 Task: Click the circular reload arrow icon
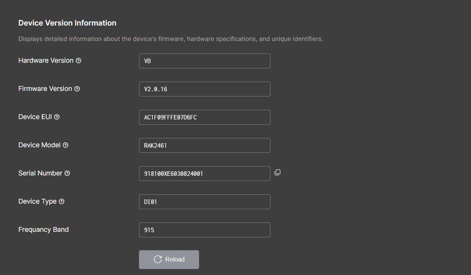click(157, 259)
